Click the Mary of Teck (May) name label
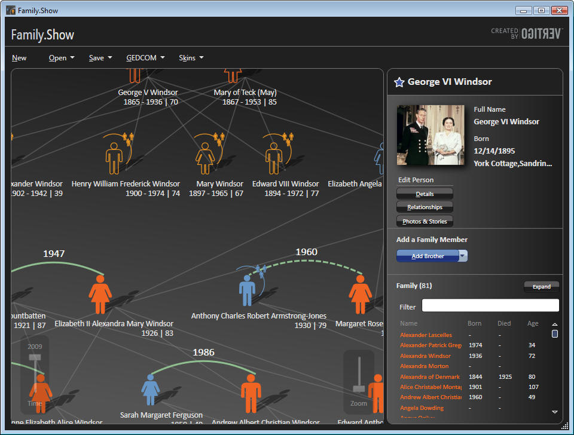The image size is (574, 435). pyautogui.click(x=245, y=92)
